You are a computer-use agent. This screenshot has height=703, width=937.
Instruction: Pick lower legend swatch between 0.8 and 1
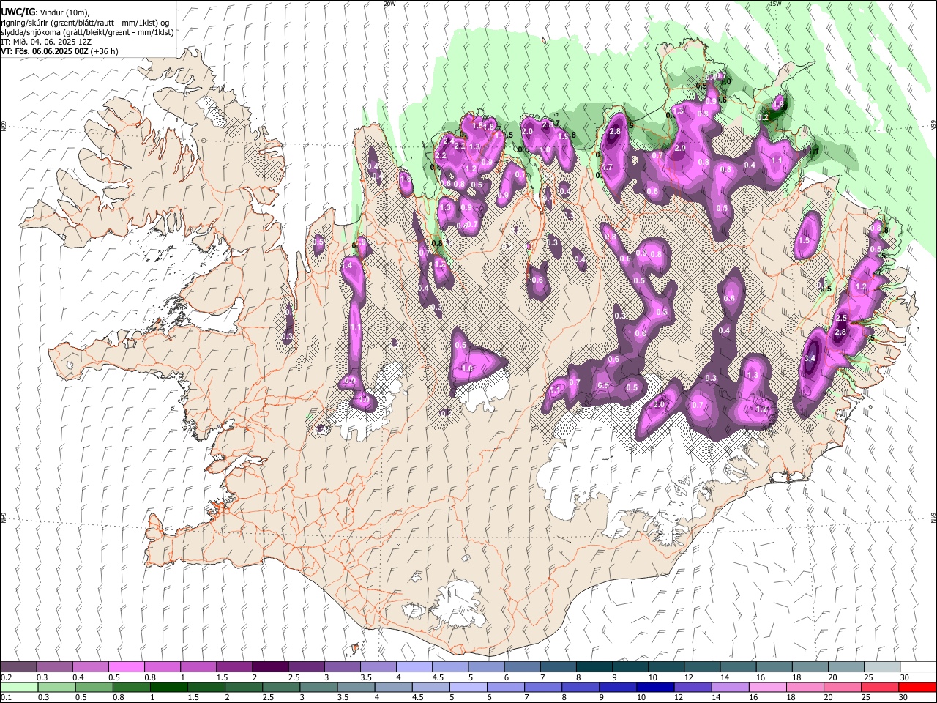pos(131,688)
